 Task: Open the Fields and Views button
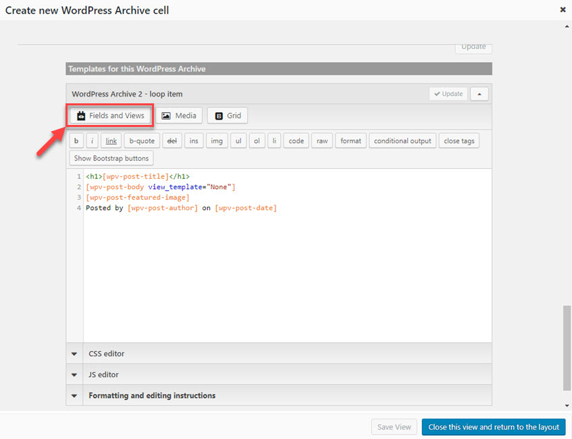coord(110,115)
